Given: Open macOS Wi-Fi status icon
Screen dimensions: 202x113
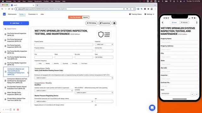Looking at the screenshot, I should tap(170, 1).
